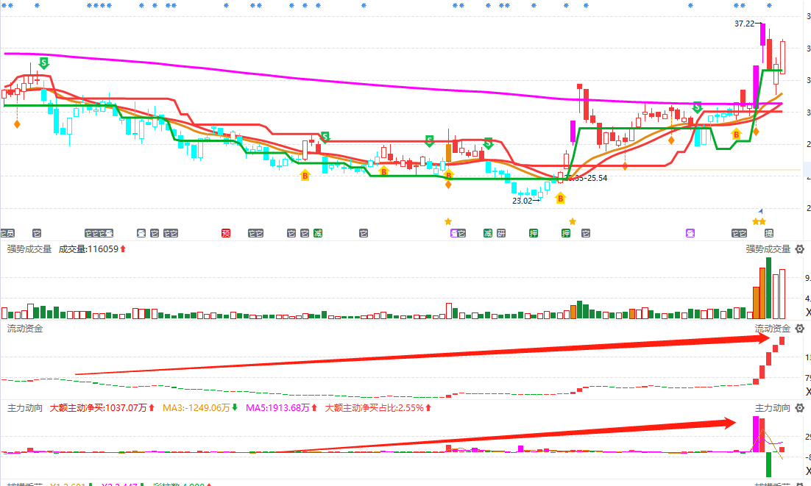
Task: Click B buy marker near 23.02 low
Action: coord(560,198)
